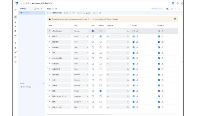Search tables with the magnifier icon
This screenshot has height=116, width=206.
pyautogui.click(x=38, y=9)
